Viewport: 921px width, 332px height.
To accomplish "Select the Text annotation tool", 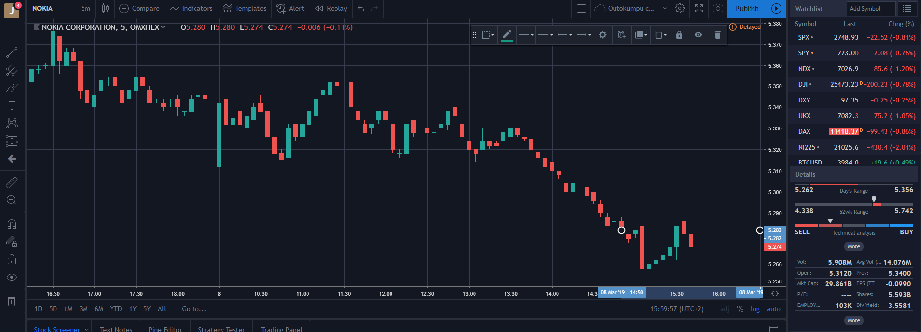I will click(12, 105).
